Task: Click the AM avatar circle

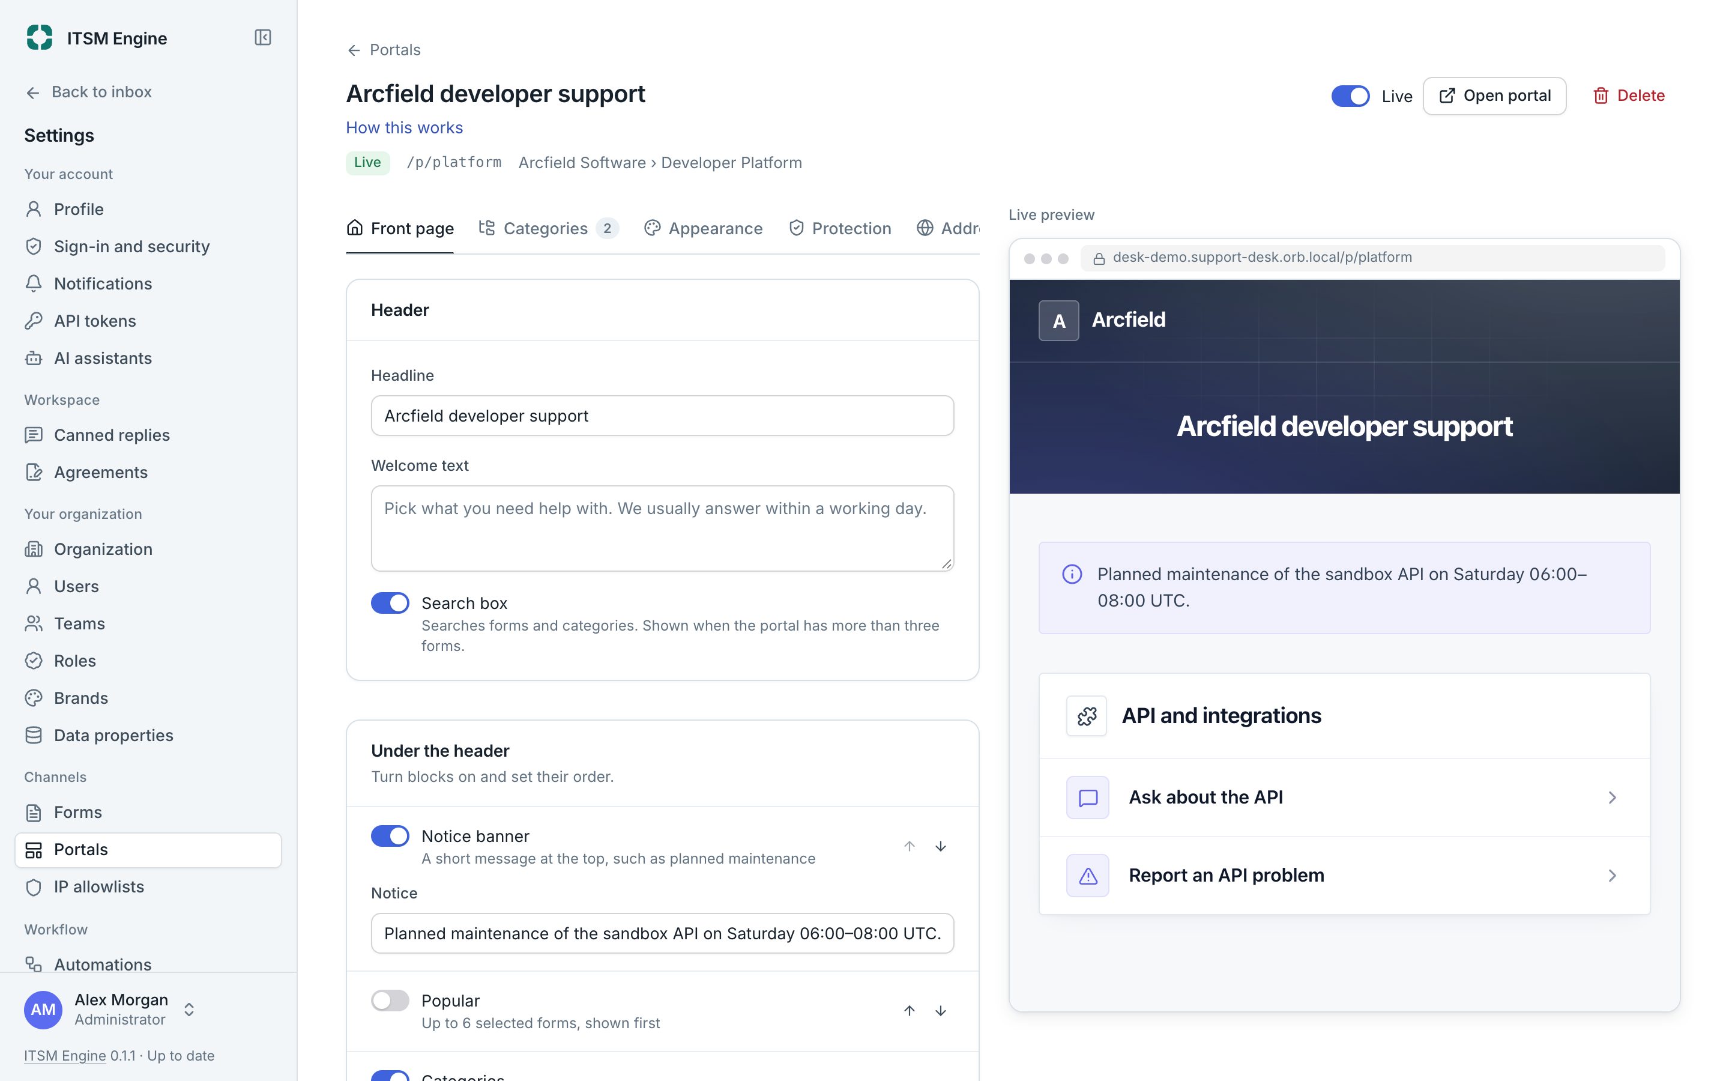Action: point(43,1010)
